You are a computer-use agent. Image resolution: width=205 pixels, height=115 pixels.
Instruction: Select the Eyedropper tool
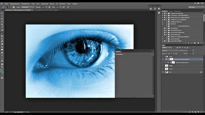pyautogui.click(x=2, y=27)
